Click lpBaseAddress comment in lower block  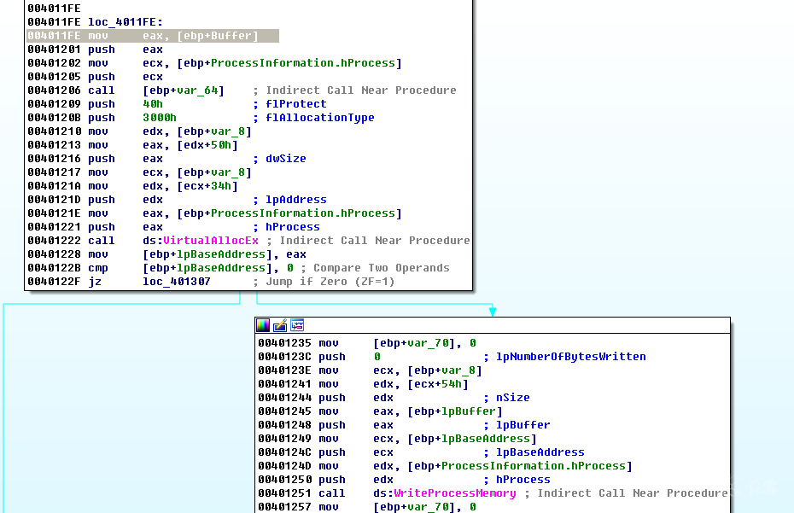pyautogui.click(x=540, y=452)
